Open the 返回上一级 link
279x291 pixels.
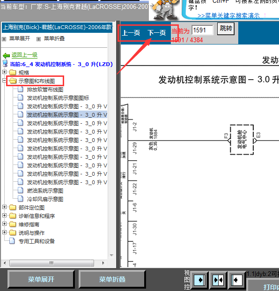click(24, 55)
